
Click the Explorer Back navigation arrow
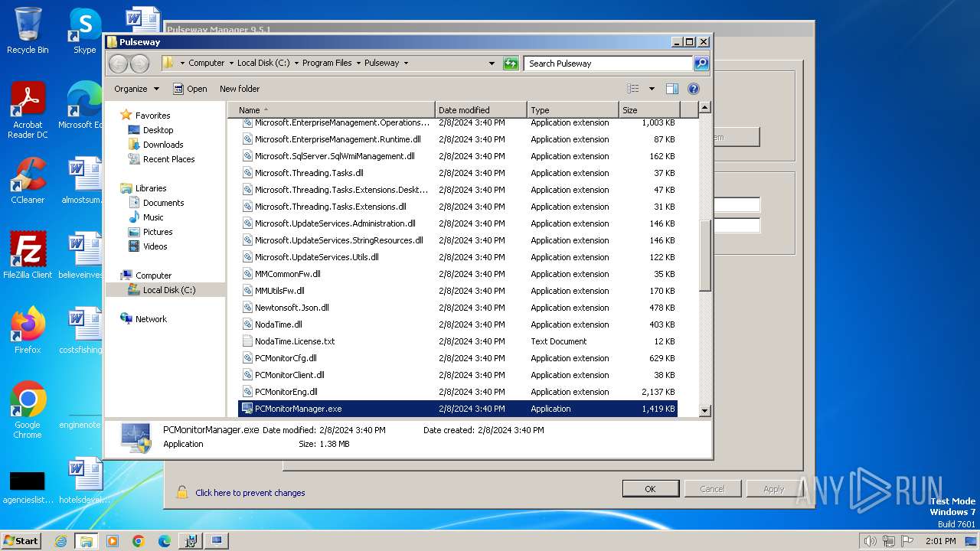coord(118,64)
